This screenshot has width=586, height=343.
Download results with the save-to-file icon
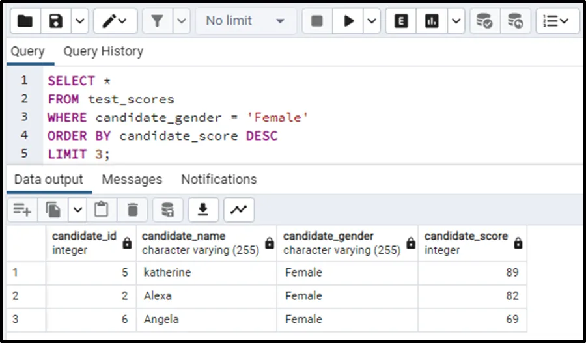(203, 210)
